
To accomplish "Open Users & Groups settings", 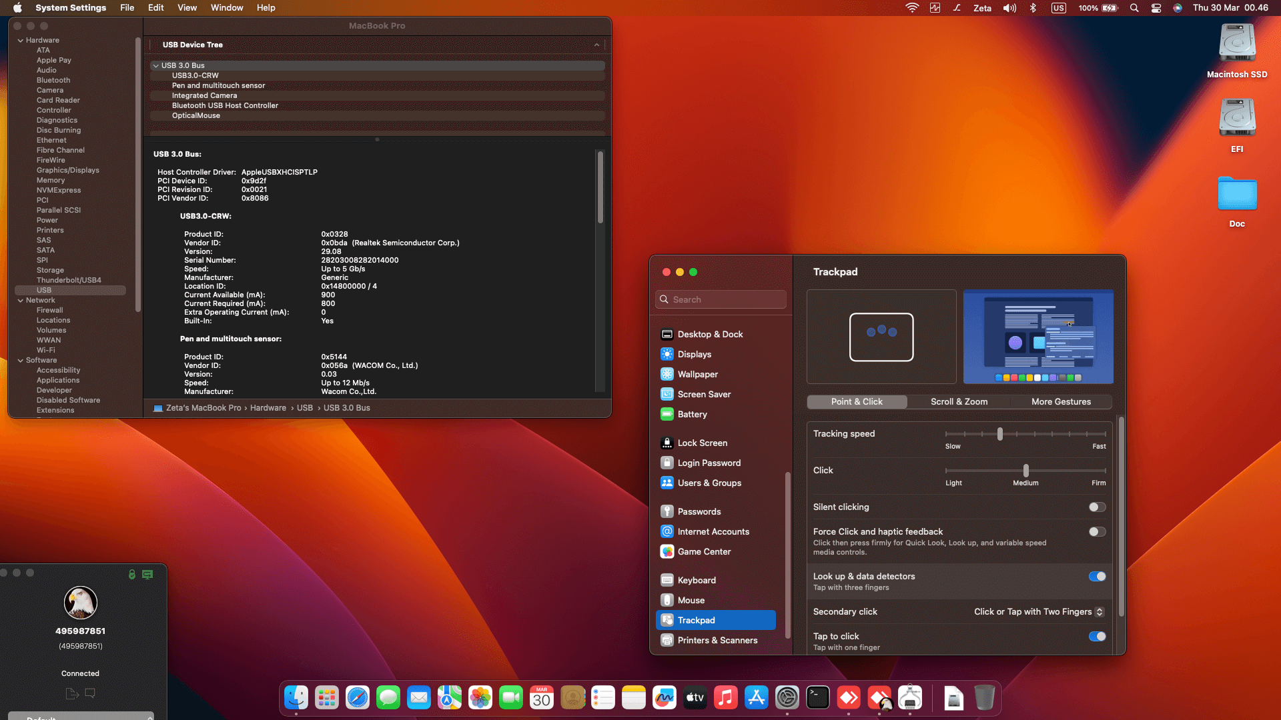I will point(709,483).
